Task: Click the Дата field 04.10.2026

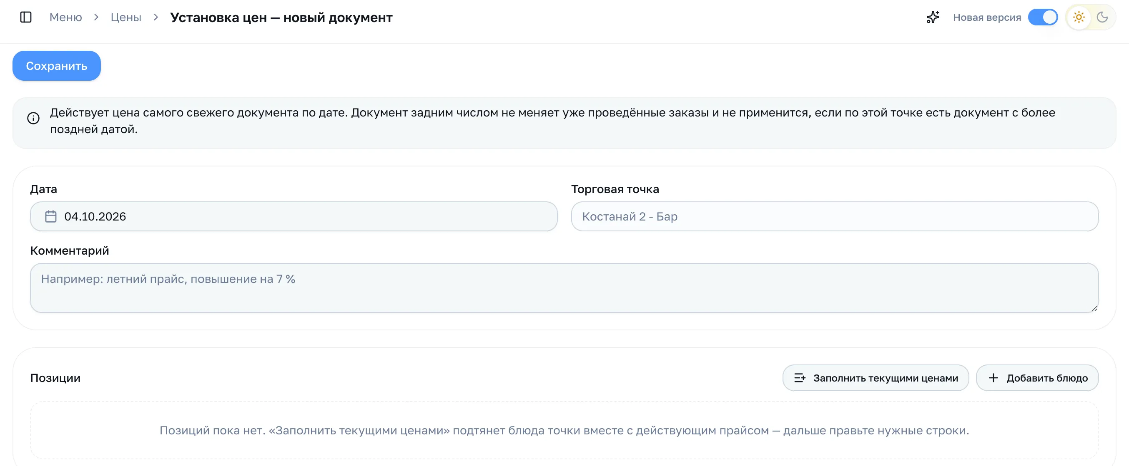Action: pyautogui.click(x=294, y=216)
